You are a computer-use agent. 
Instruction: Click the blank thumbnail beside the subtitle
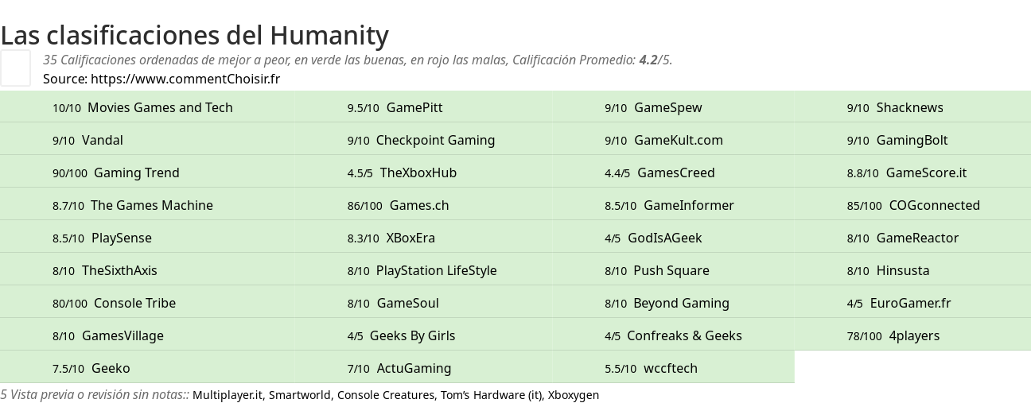pos(15,68)
